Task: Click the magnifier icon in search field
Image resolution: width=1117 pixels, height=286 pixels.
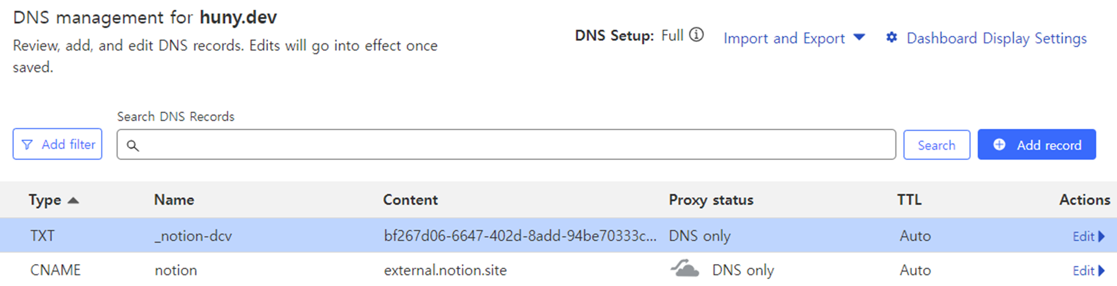Action: (x=133, y=146)
